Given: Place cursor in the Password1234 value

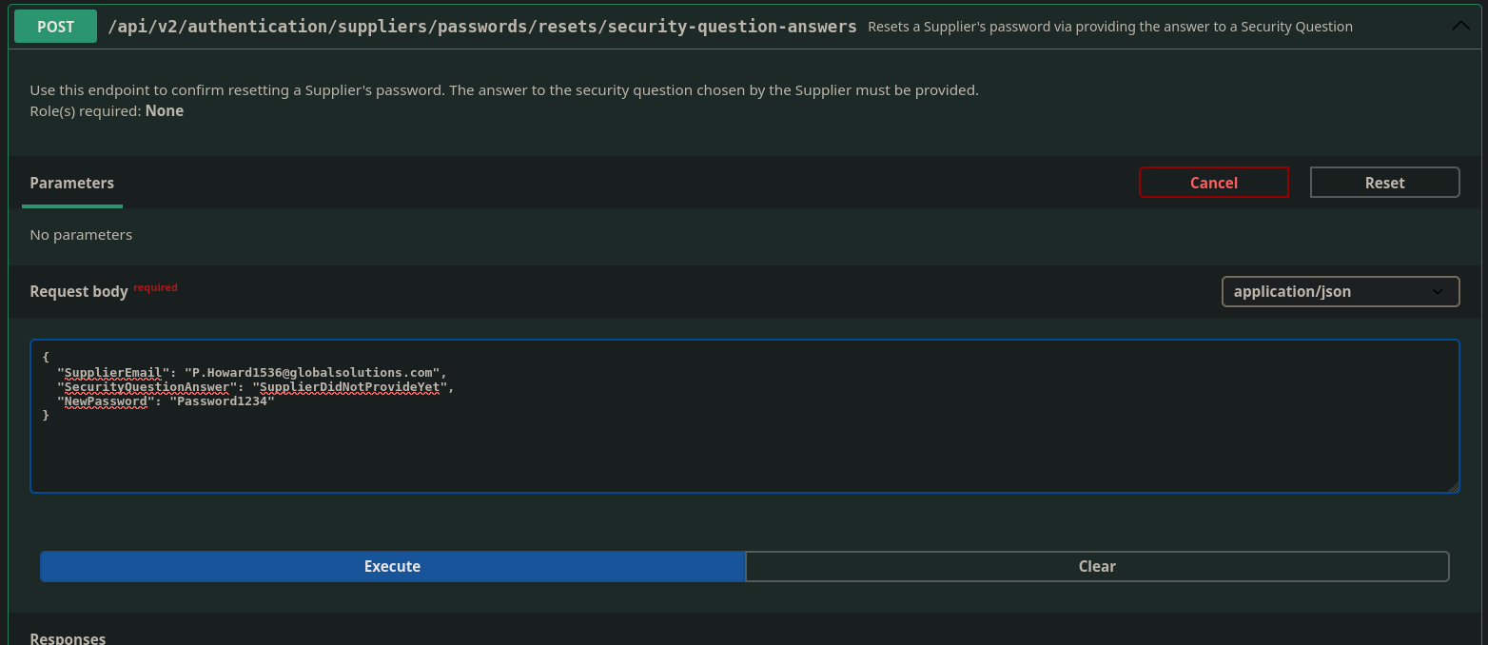Looking at the screenshot, I should [x=224, y=401].
